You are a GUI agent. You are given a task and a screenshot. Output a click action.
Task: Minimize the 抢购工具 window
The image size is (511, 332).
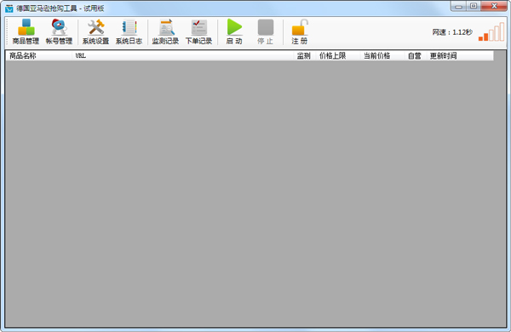[x=458, y=6]
